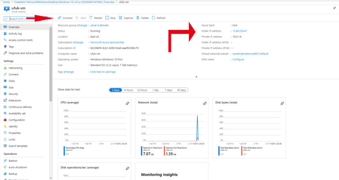
Task: Open Availability set
Action: click(x=17, y=114)
